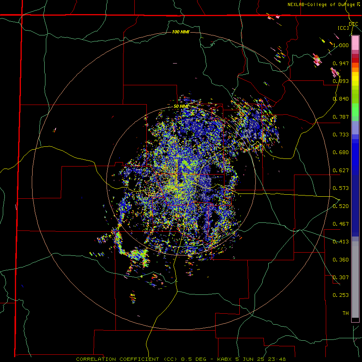The width and height of the screenshot is (362, 362).
Task: Click the 100 NMI range ring label
Action: click(x=181, y=32)
